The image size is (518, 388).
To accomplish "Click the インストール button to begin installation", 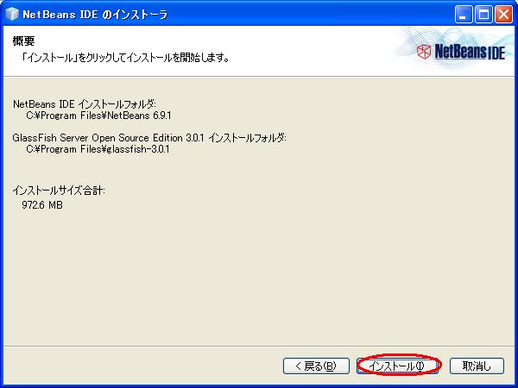I will tap(397, 366).
